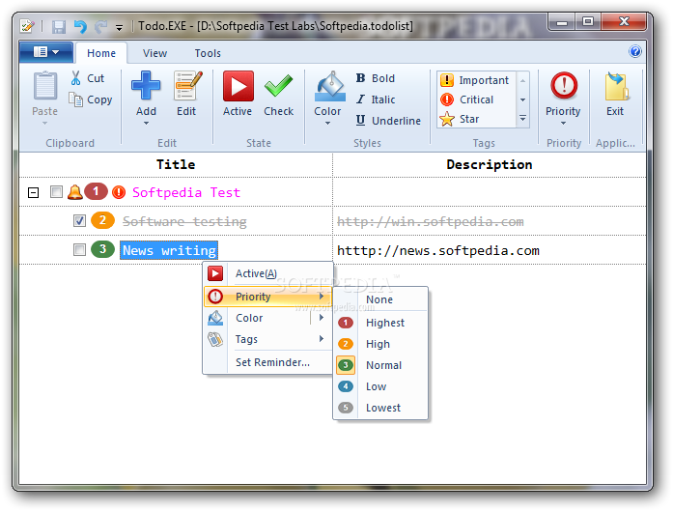Open the quick access toolbar customize dropdown
Viewport: 673px width, 511px height.
point(120,28)
